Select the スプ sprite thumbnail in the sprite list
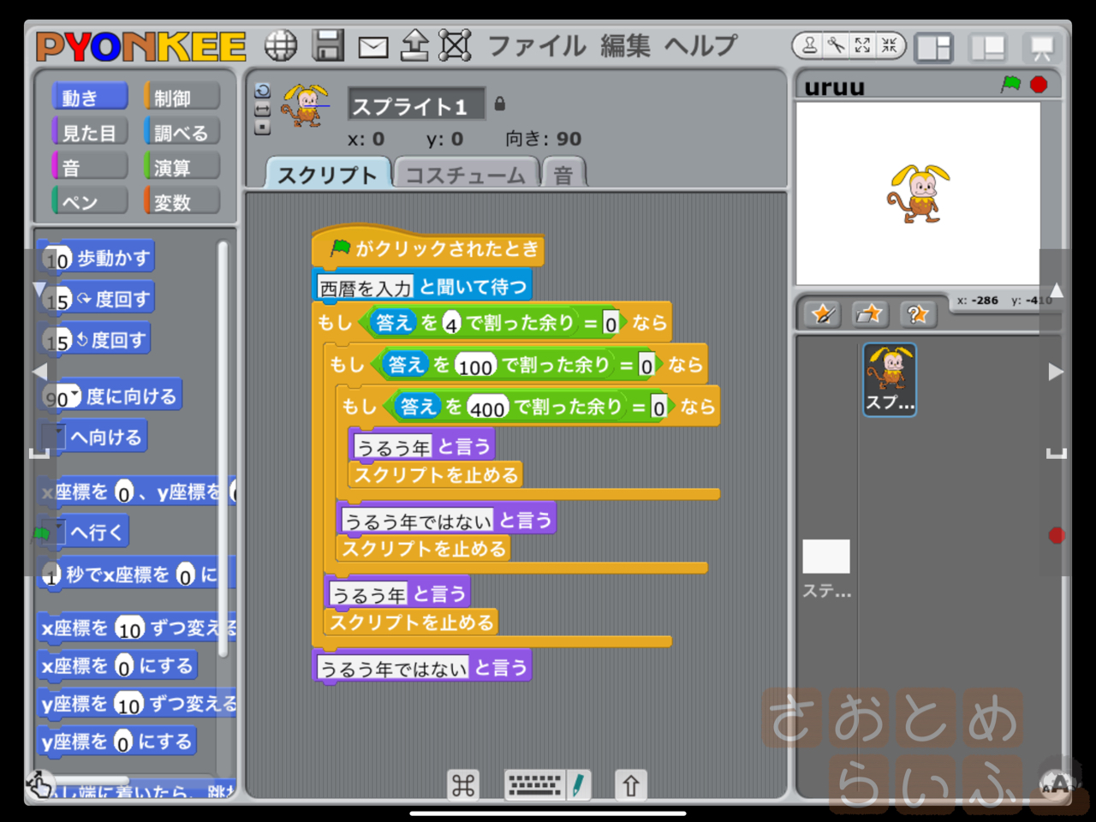 click(x=889, y=379)
